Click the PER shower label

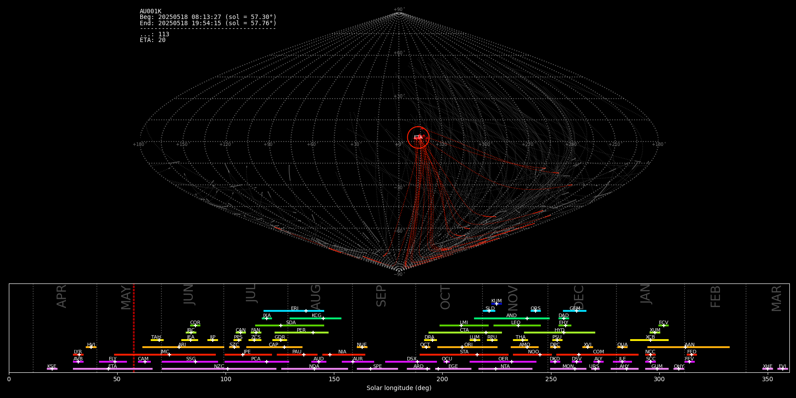301,330
